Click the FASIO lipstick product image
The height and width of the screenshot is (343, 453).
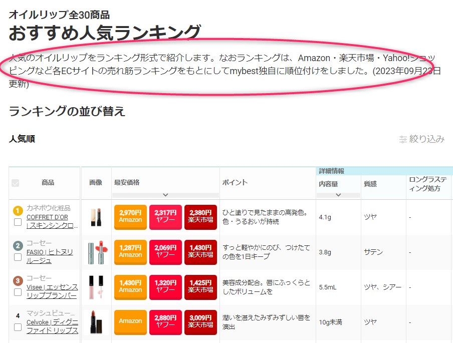[x=97, y=252]
